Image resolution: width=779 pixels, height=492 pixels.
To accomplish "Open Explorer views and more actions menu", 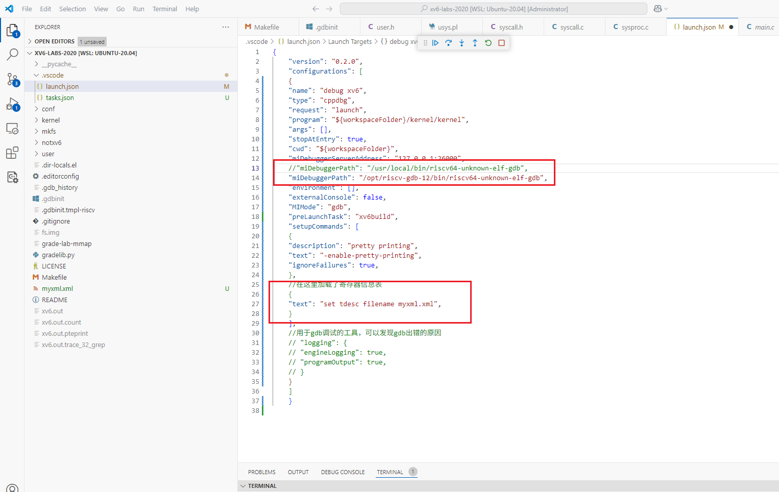I will click(226, 27).
